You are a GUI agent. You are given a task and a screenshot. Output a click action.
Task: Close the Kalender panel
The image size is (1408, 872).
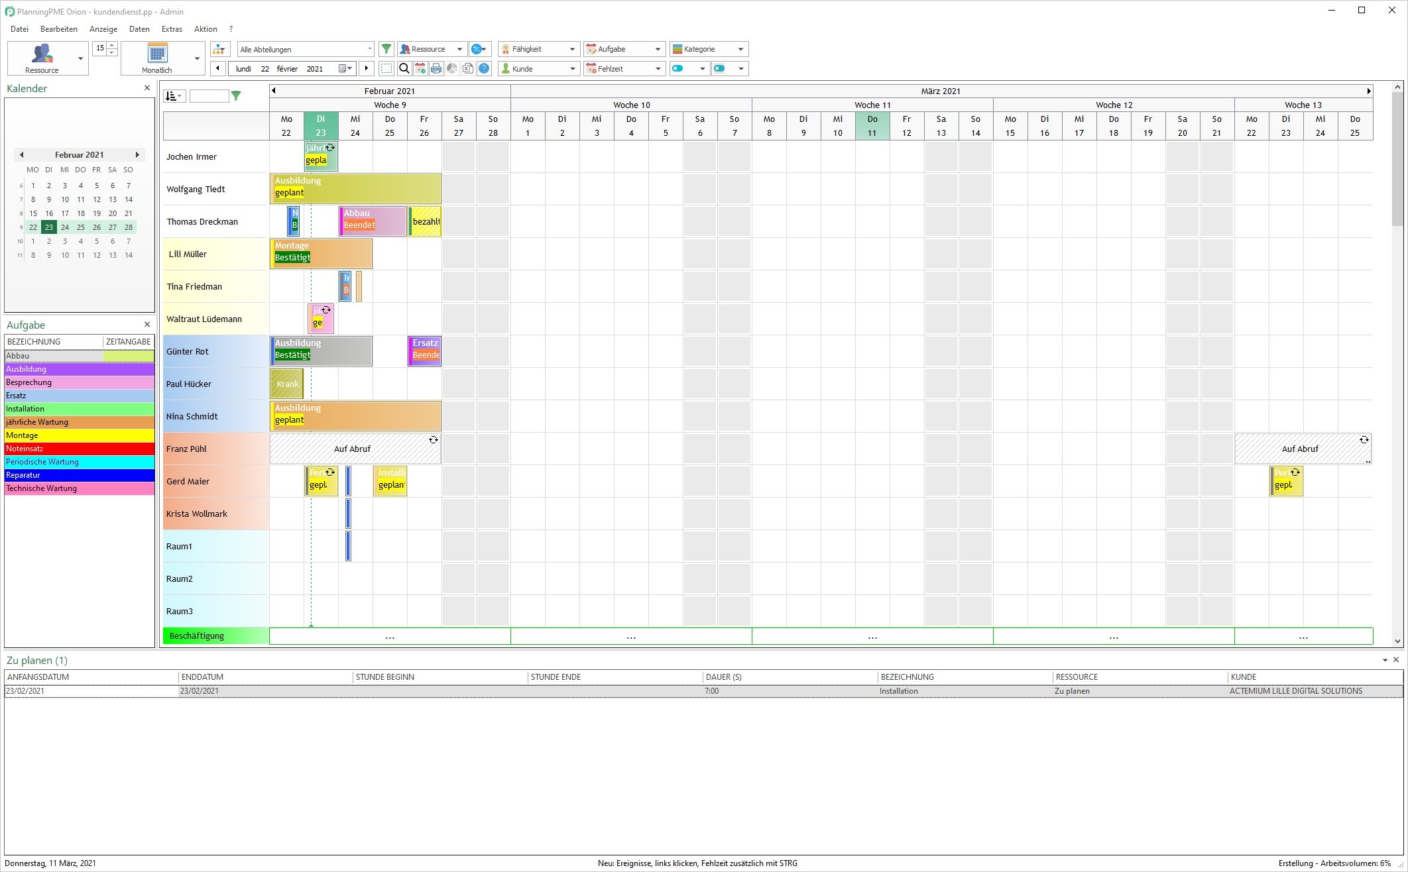pyautogui.click(x=147, y=87)
